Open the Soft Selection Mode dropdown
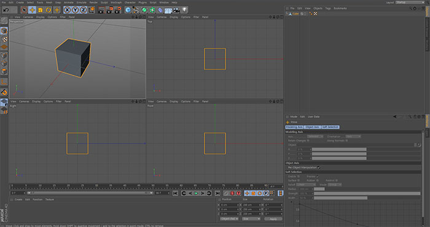Screen dimensions: 430x227 click(x=335, y=185)
